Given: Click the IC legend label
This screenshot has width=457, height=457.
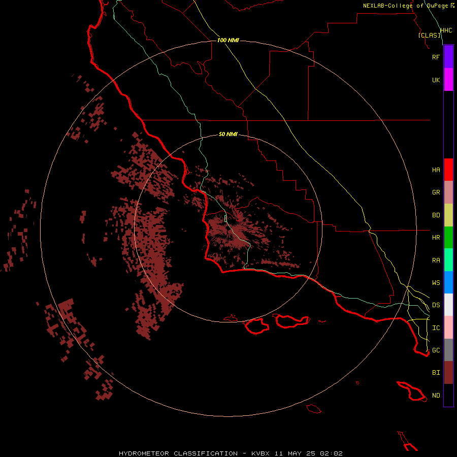Looking at the screenshot, I should pos(436,328).
